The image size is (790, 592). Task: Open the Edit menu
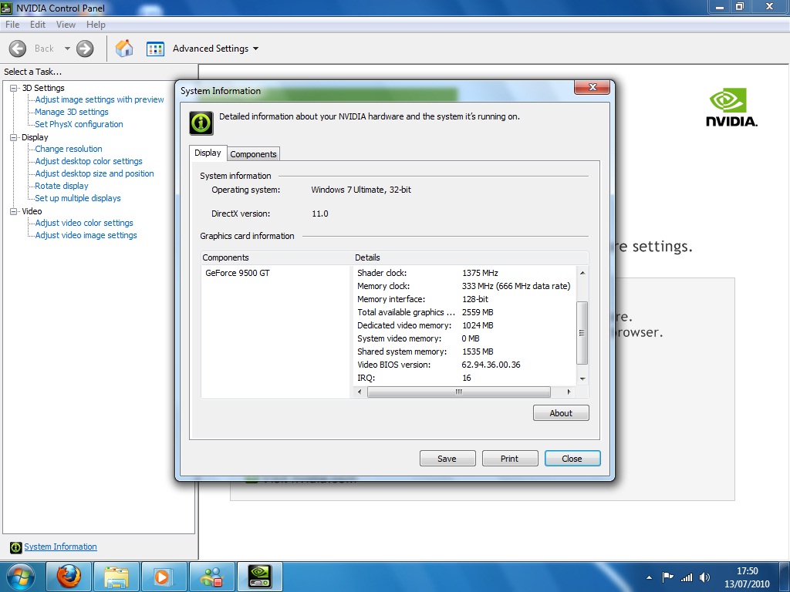[x=38, y=25]
